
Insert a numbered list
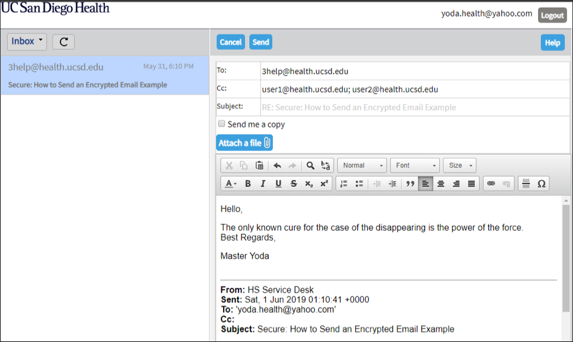point(344,184)
